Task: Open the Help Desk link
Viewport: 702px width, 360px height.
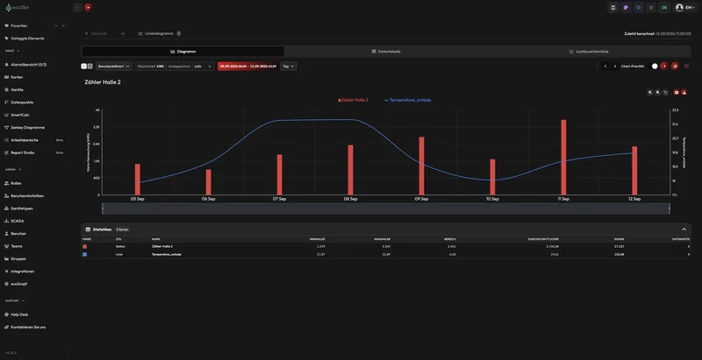Action: click(x=17, y=314)
